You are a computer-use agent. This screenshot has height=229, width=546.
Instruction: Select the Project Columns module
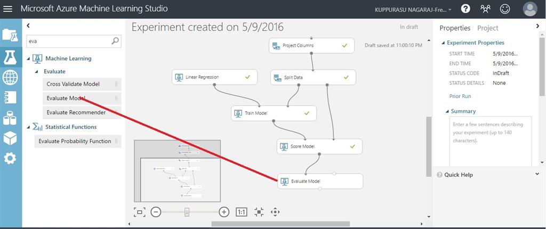point(311,46)
